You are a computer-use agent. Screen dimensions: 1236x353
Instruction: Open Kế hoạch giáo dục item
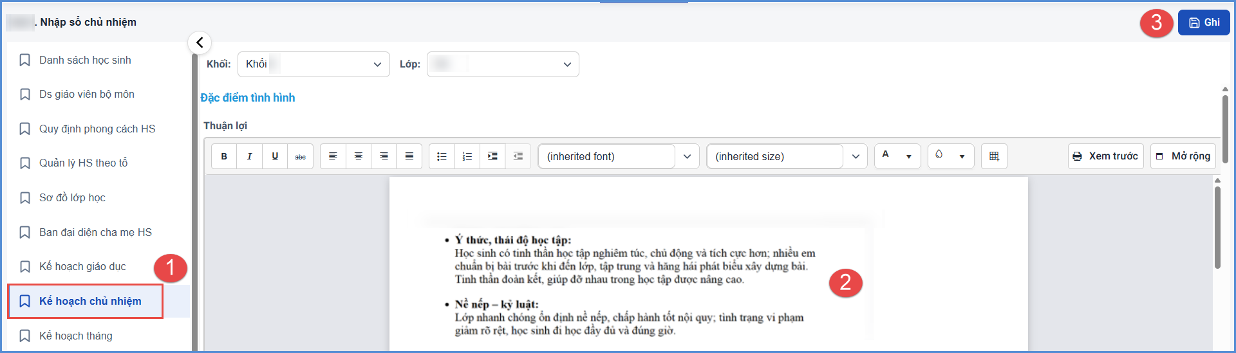82,266
